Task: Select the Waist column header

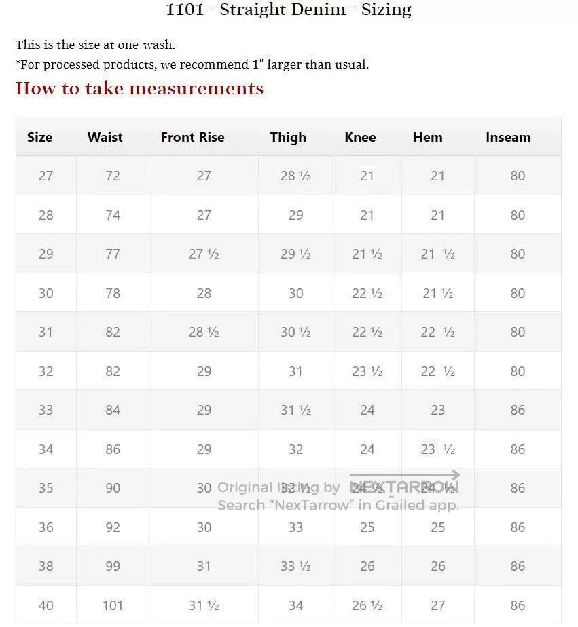Action: (x=105, y=137)
